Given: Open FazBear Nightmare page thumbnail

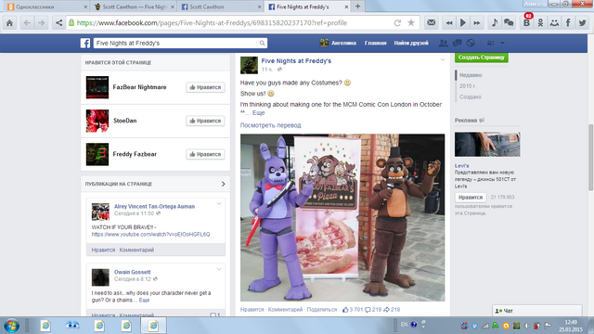Looking at the screenshot, I should tap(97, 87).
